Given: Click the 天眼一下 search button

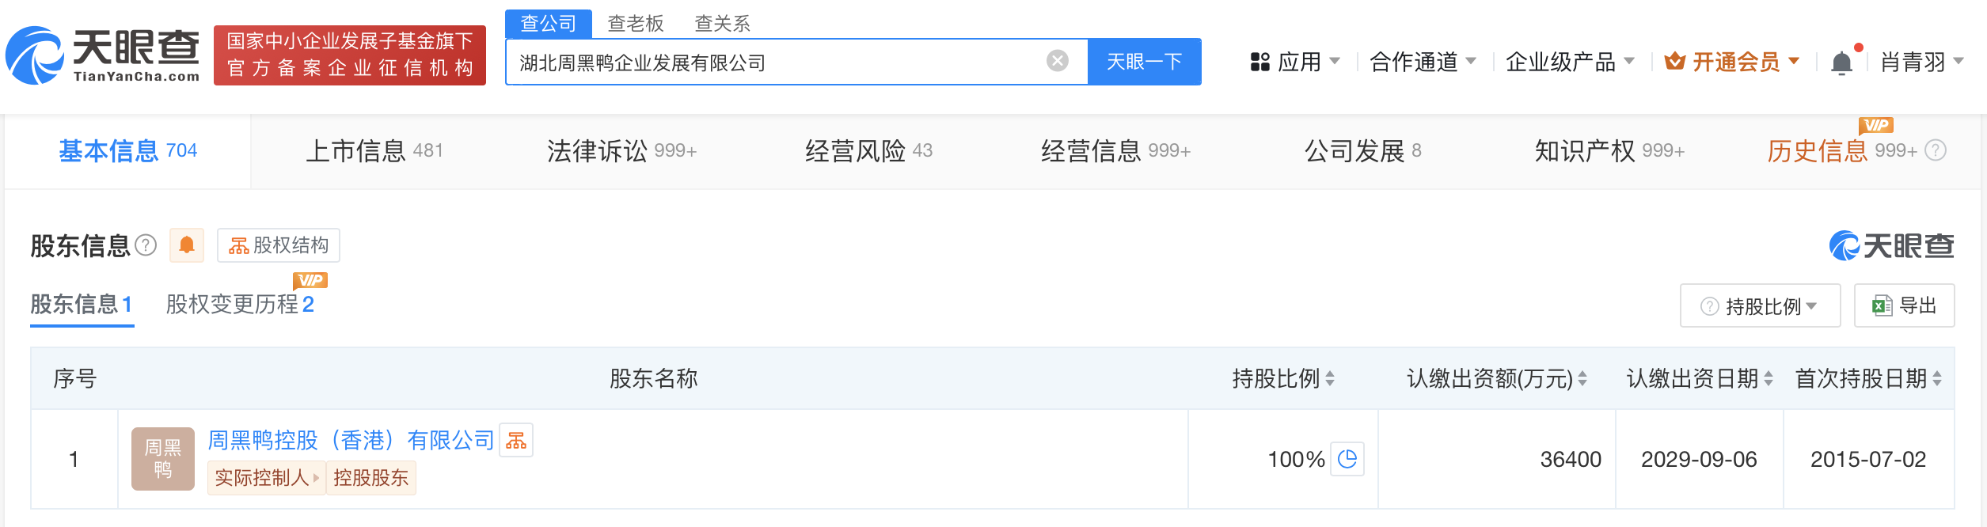Looking at the screenshot, I should click(1145, 60).
